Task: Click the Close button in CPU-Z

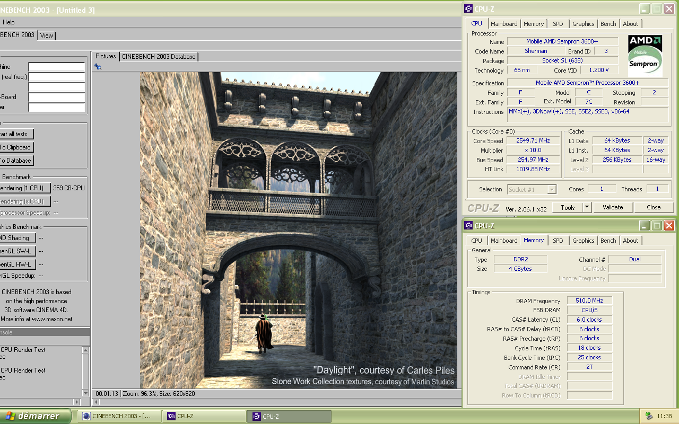Action: point(654,207)
